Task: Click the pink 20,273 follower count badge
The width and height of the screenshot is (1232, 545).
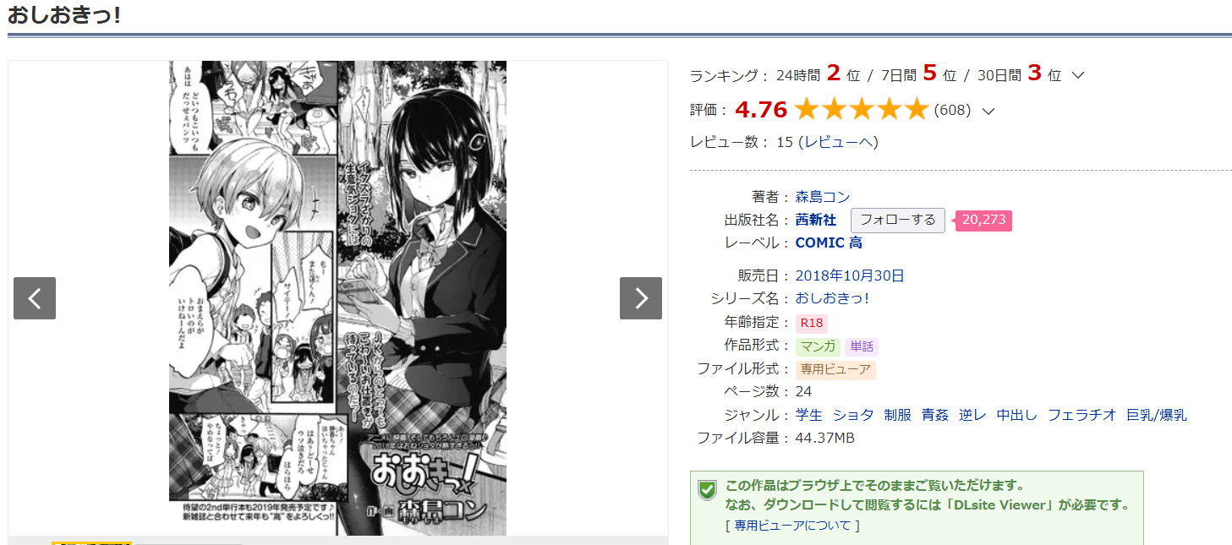Action: (983, 220)
